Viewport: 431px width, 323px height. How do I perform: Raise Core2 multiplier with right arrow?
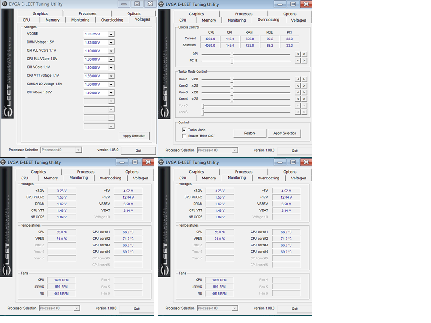tap(304, 86)
